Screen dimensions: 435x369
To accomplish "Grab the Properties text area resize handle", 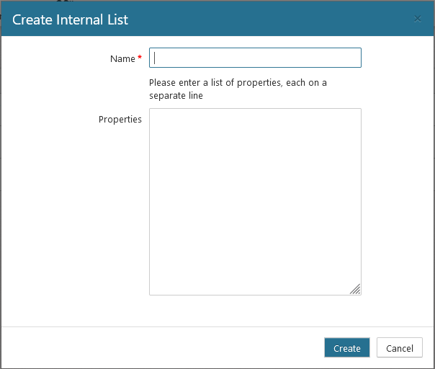I will tap(355, 289).
